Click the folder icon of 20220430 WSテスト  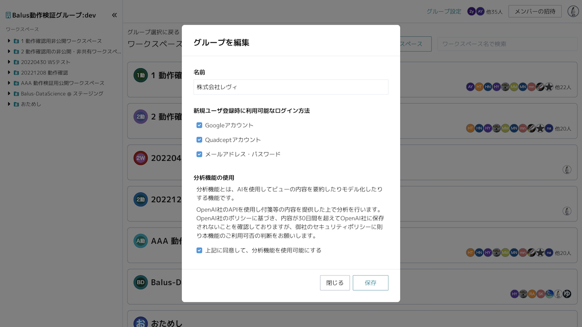(x=16, y=62)
